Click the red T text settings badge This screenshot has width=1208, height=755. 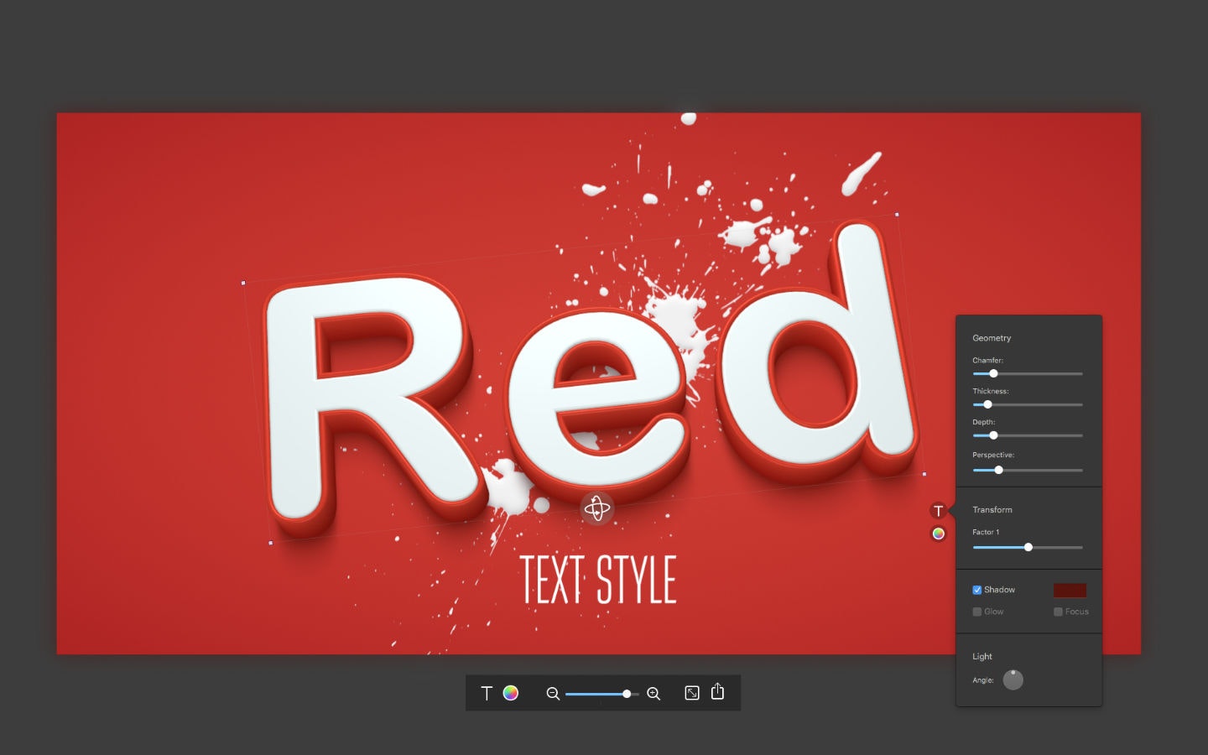click(x=939, y=511)
